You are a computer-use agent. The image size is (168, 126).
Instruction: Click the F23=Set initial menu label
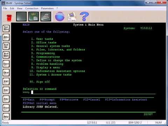(x=40, y=103)
